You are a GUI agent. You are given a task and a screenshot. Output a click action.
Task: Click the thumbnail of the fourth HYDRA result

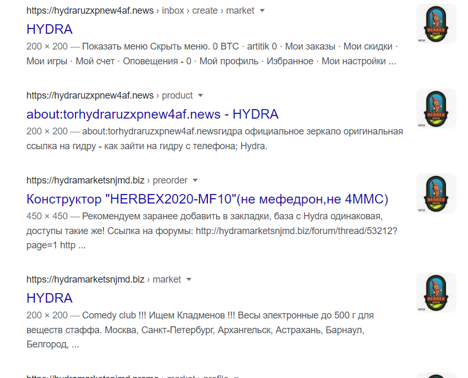pyautogui.click(x=436, y=293)
